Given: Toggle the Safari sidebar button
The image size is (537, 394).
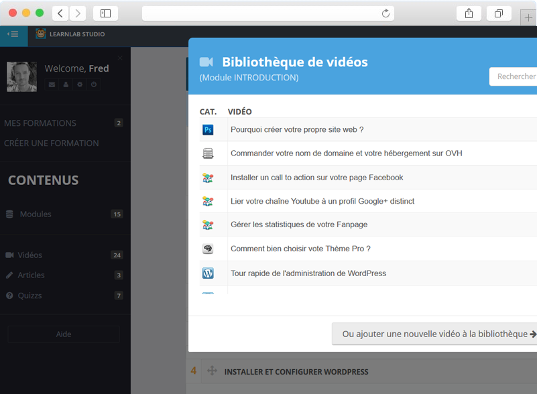Looking at the screenshot, I should click(105, 13).
